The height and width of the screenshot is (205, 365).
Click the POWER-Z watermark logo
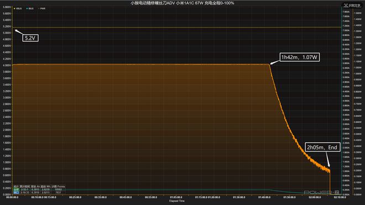click(321, 192)
